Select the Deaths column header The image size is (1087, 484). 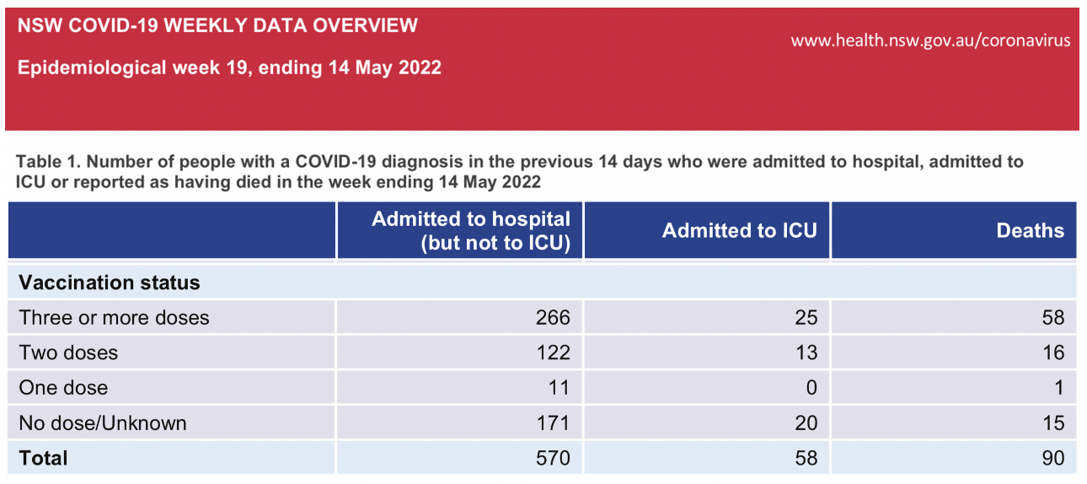click(1030, 230)
